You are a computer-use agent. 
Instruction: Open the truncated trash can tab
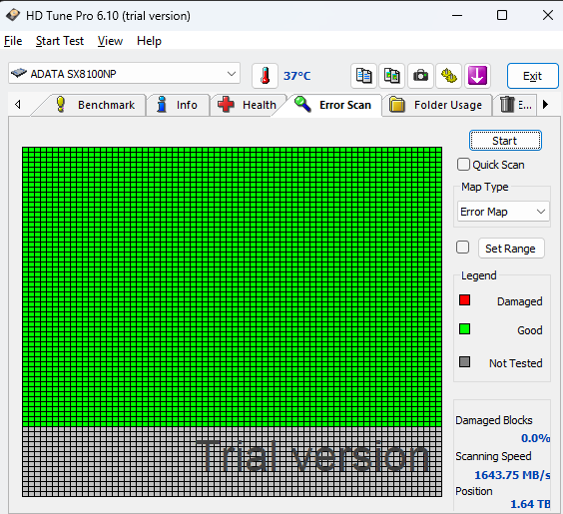coord(515,105)
